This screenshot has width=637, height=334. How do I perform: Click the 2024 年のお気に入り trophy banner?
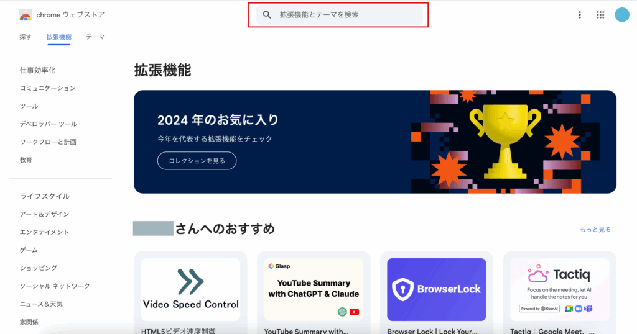375,142
